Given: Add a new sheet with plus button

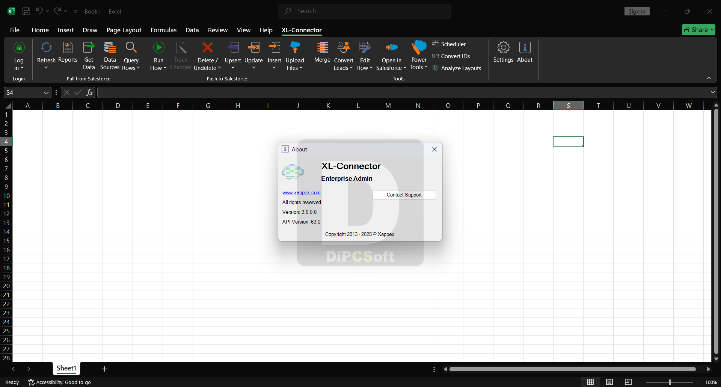Looking at the screenshot, I should [x=104, y=369].
